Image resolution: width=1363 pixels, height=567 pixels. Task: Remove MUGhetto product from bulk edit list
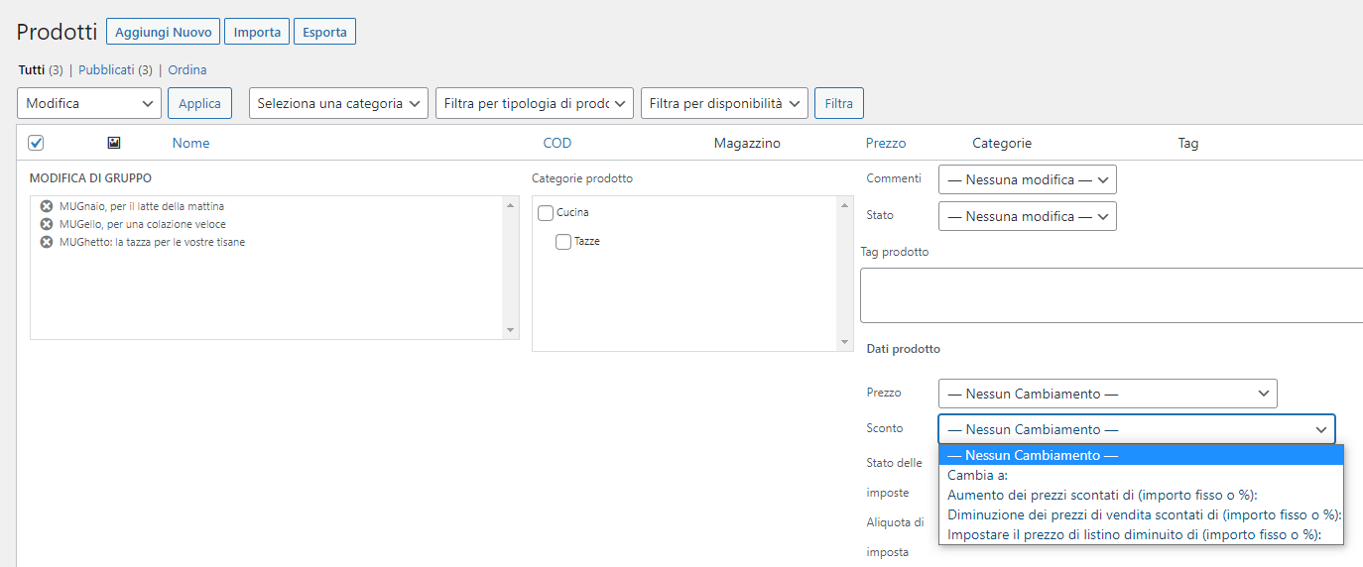tap(47, 242)
